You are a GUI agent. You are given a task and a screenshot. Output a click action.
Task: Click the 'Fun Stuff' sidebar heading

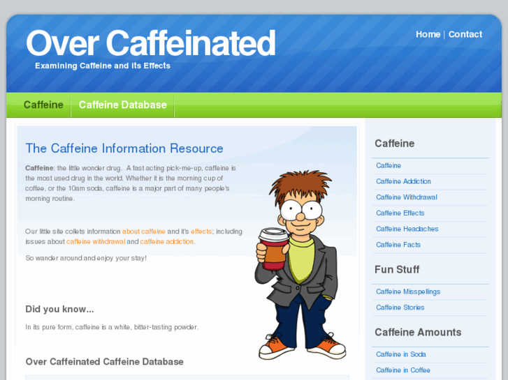[x=397, y=269]
